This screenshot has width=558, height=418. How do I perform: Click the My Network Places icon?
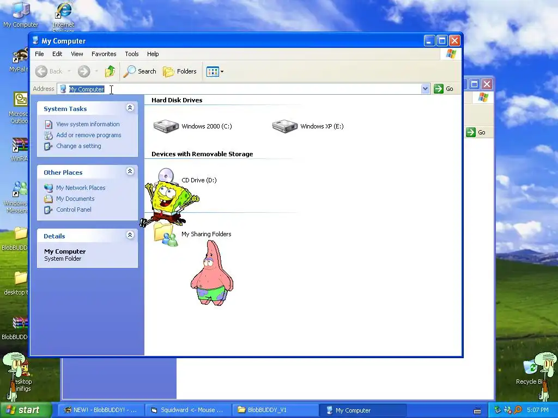pyautogui.click(x=48, y=188)
